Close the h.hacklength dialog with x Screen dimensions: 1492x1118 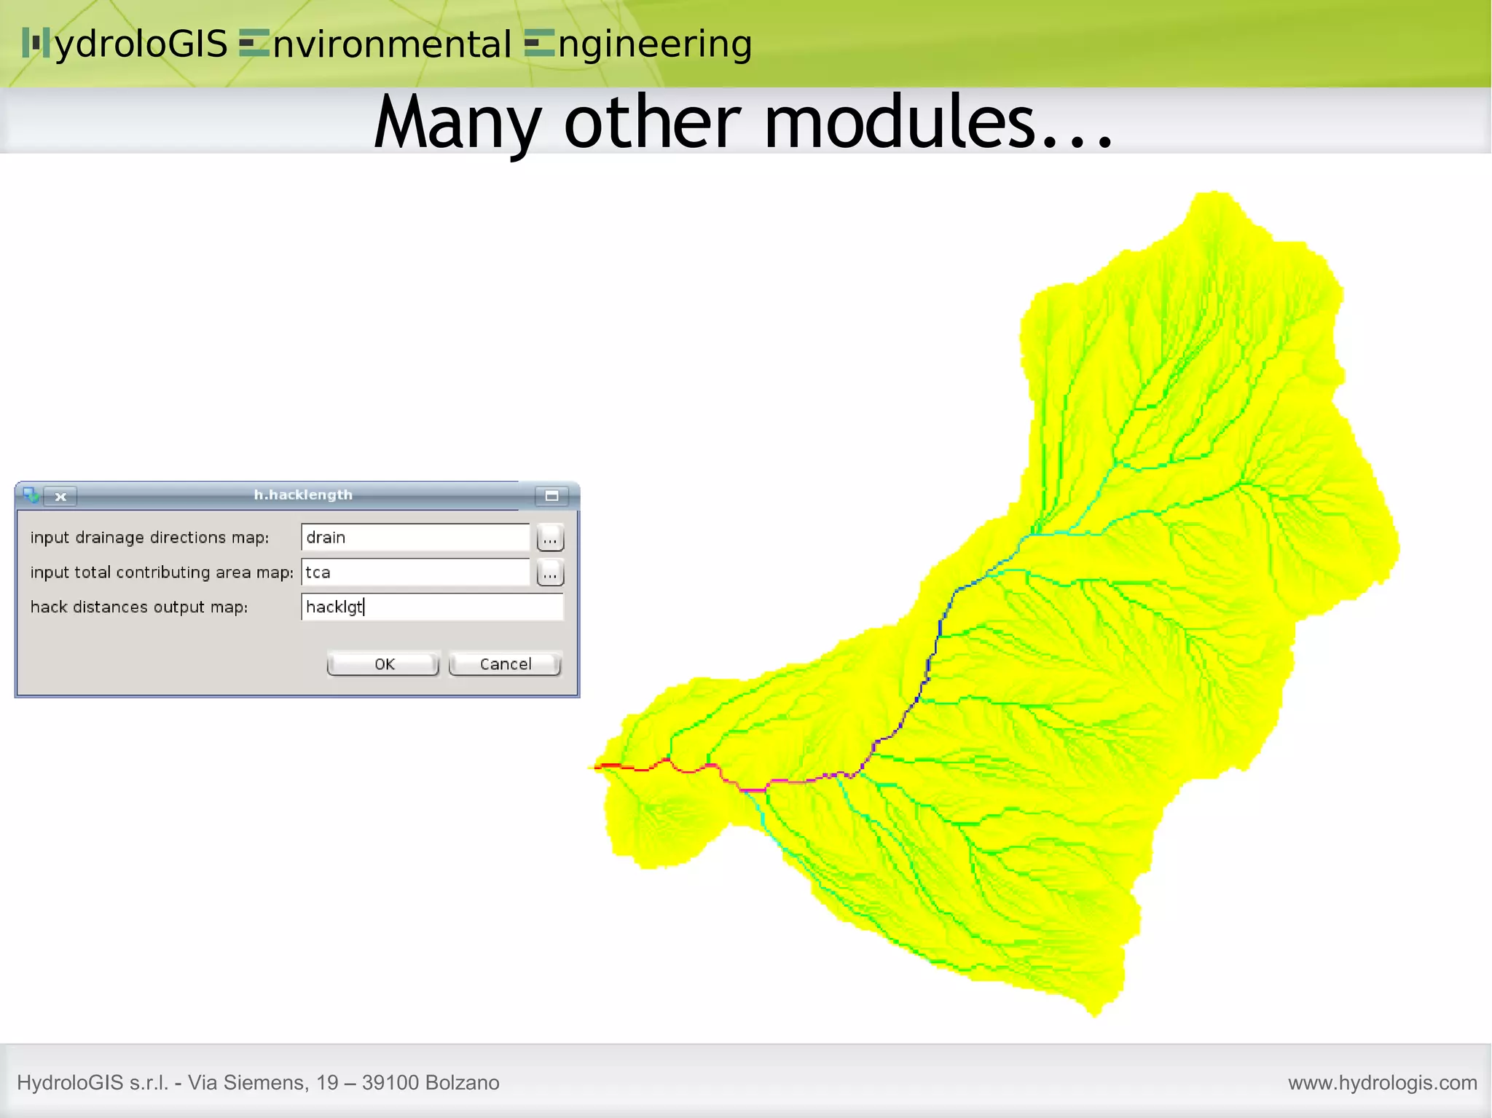[x=60, y=496]
